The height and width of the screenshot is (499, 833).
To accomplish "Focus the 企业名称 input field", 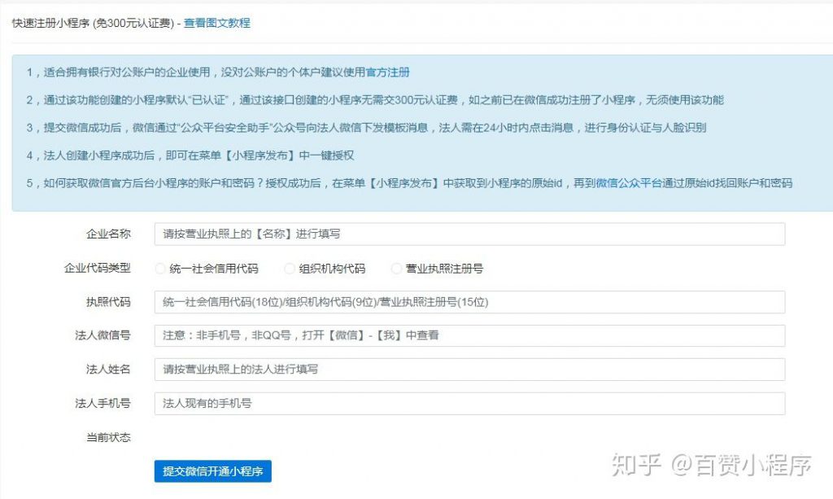I will click(469, 234).
